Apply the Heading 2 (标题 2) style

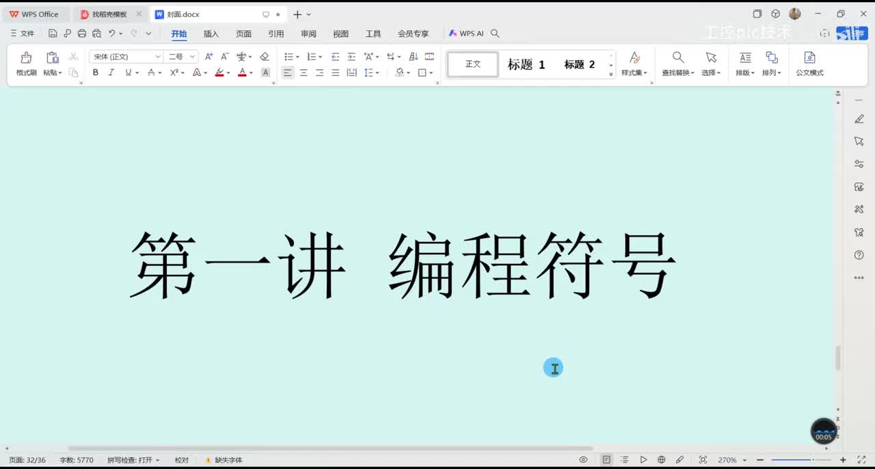click(x=580, y=64)
